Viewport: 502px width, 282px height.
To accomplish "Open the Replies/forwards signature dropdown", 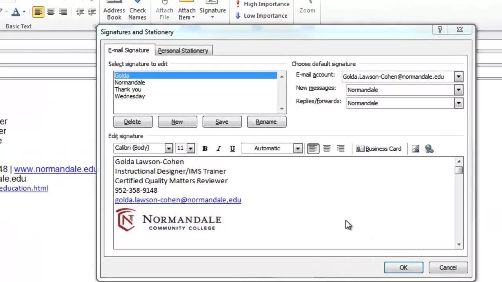I will point(458,103).
